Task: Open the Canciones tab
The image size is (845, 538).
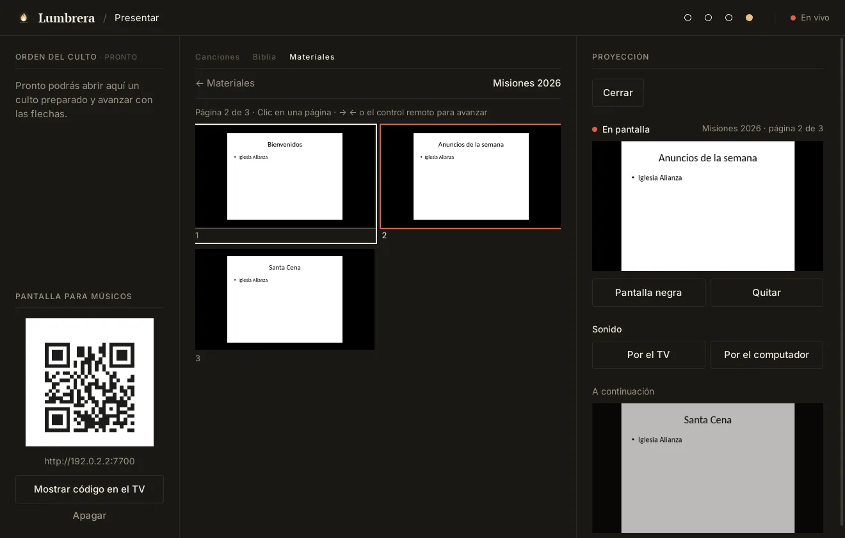Action: 218,57
